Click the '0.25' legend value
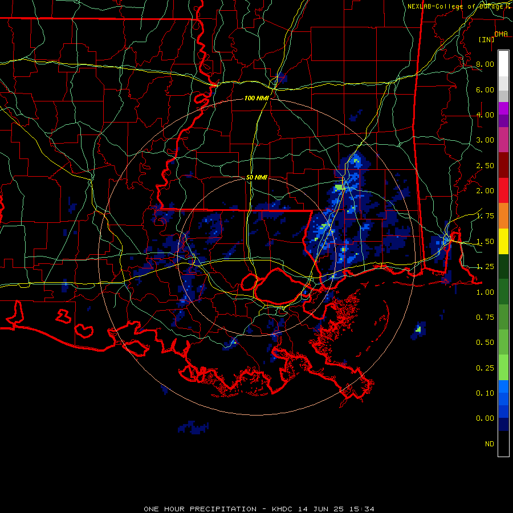 coord(485,368)
